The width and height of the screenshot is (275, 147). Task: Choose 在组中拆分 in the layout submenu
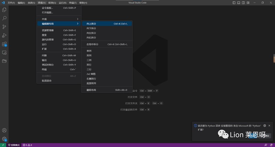click(107, 44)
